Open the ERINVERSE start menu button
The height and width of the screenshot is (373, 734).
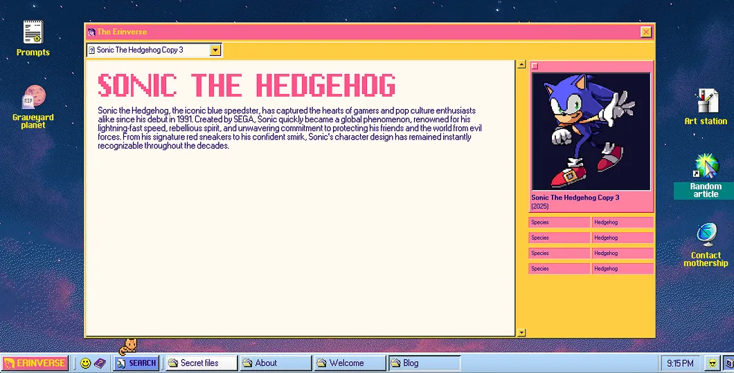click(x=35, y=363)
